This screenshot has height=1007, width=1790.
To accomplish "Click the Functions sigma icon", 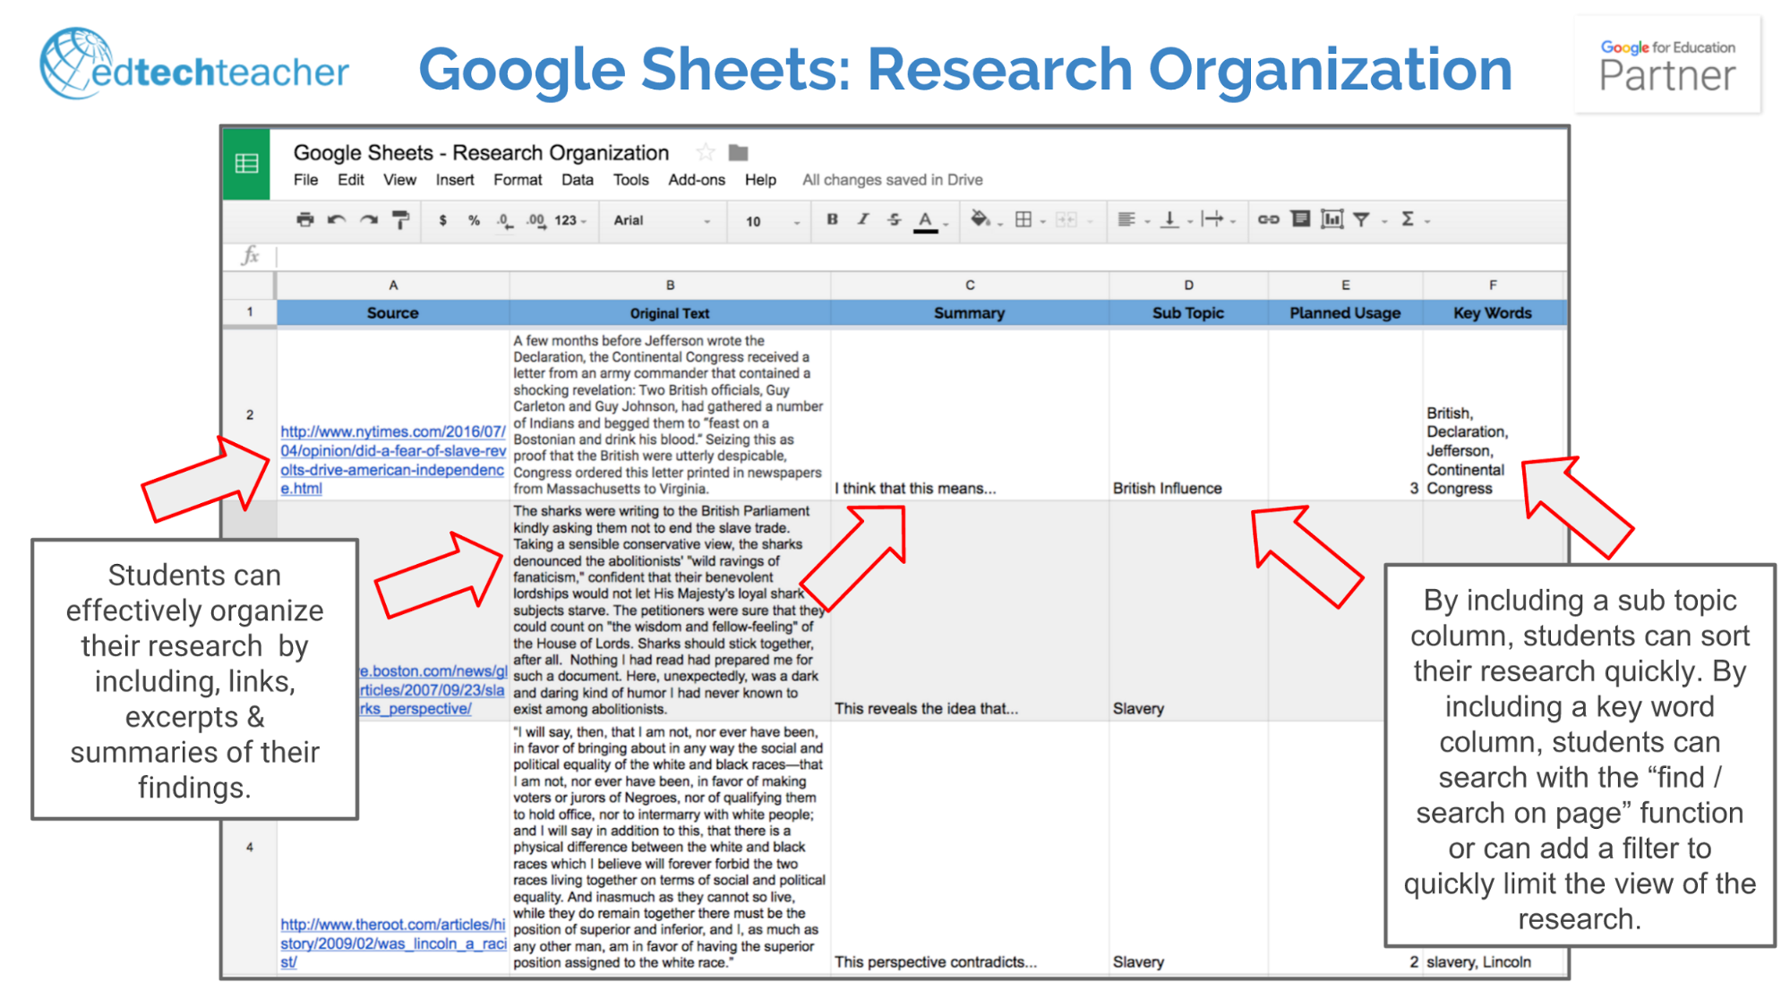I will coord(1407,220).
